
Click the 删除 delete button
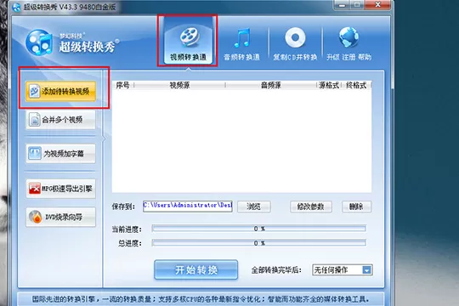[356, 207]
